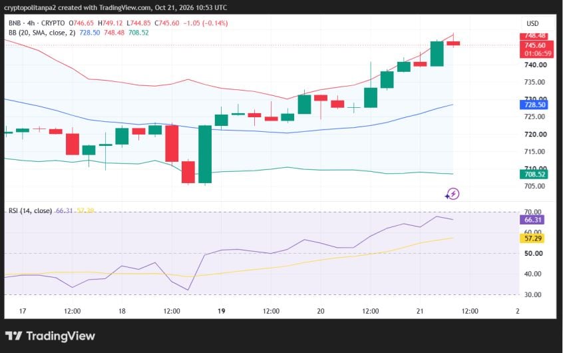
Task: Click the 705.00 price axis label
Action: [x=534, y=186]
